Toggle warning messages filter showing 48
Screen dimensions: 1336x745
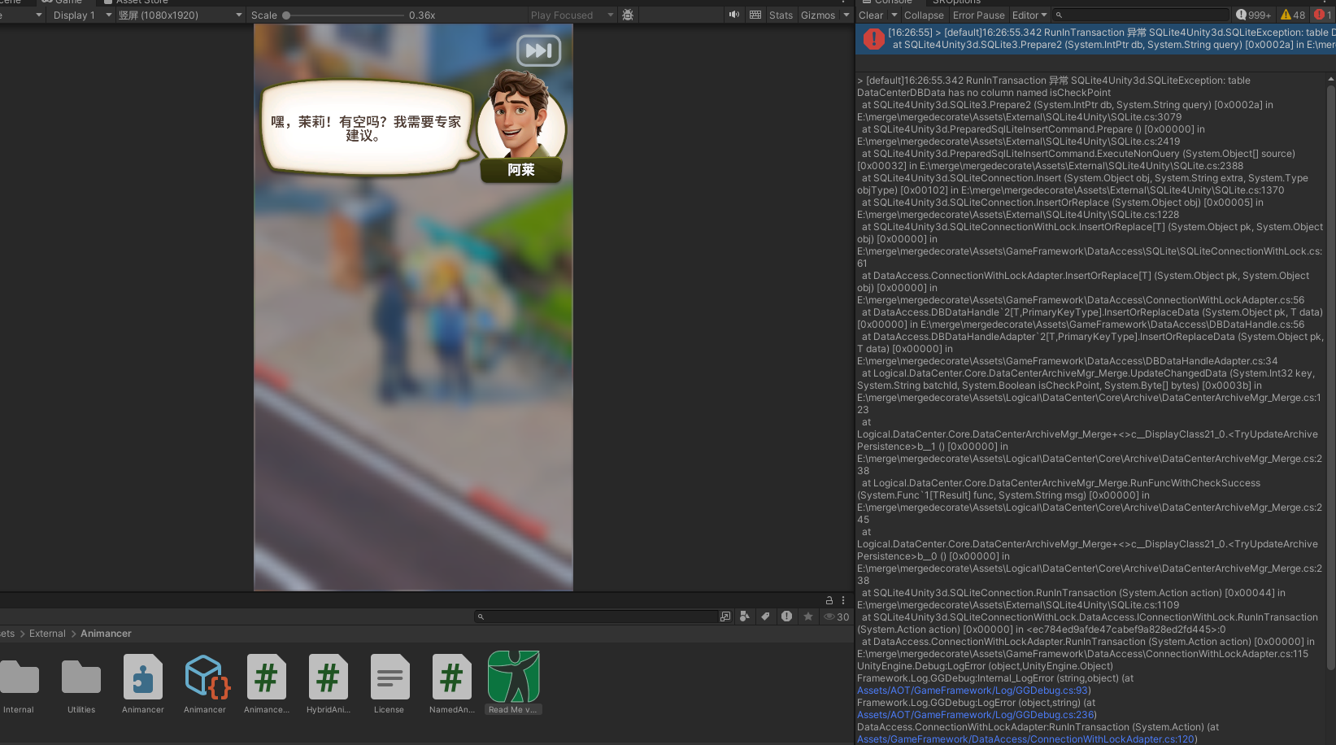1292,15
